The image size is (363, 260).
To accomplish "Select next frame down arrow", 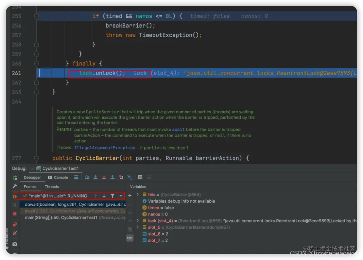I will pos(104,196).
